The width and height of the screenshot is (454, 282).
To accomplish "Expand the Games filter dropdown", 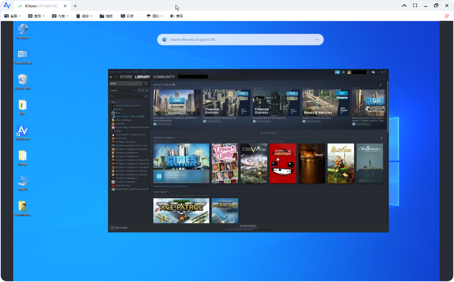I will tap(134, 91).
